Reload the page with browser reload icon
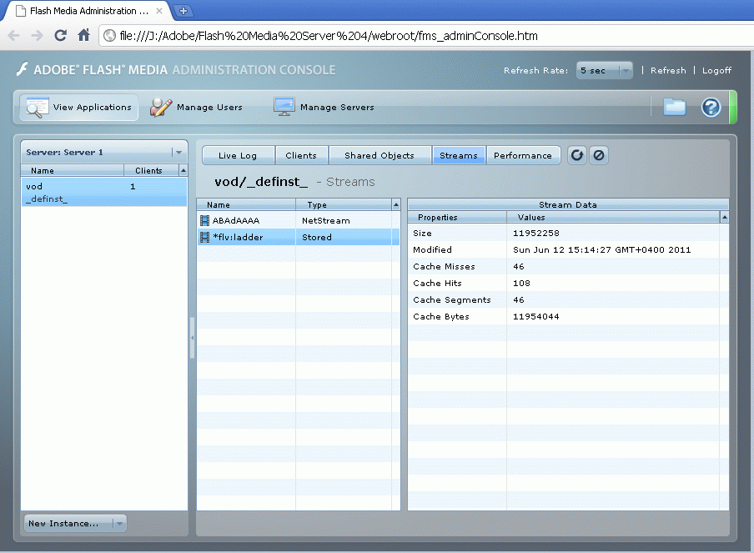This screenshot has width=754, height=553. [60, 36]
